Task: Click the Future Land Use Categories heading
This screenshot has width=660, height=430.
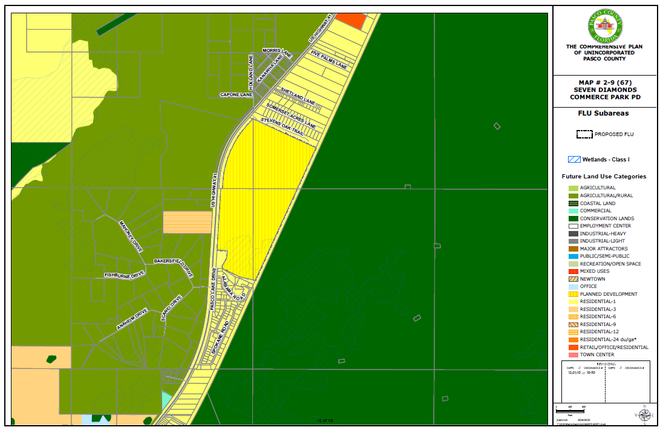Action: point(603,177)
